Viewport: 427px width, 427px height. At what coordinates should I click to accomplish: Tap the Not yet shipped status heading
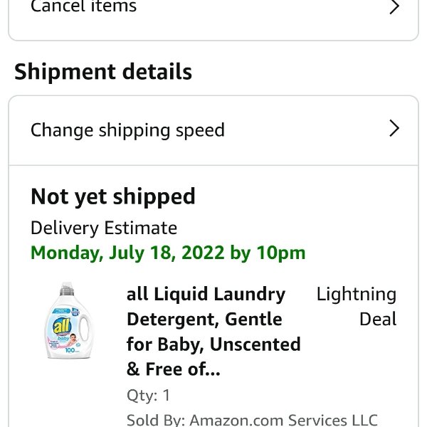tap(112, 197)
